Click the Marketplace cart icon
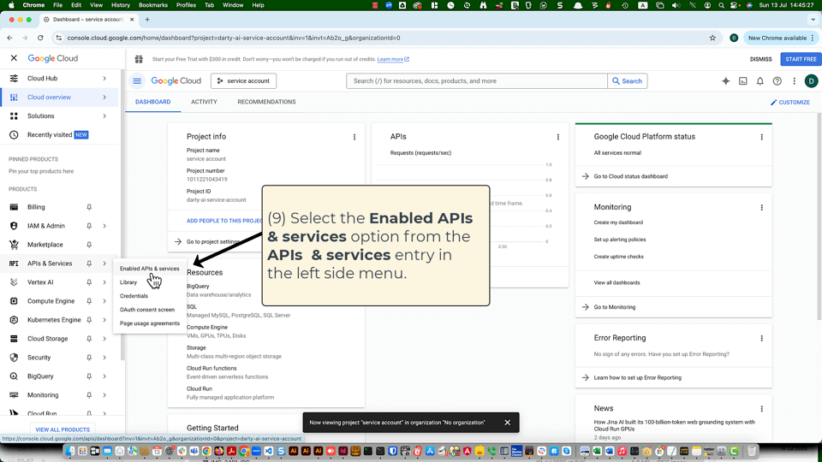The image size is (822, 462). point(15,245)
